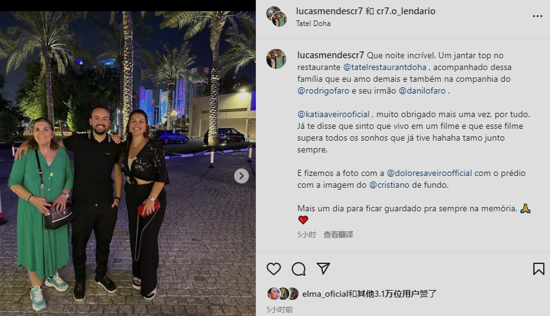Open the @doloresaveiroofficial mention
550x316 pixels.
pos(429,173)
